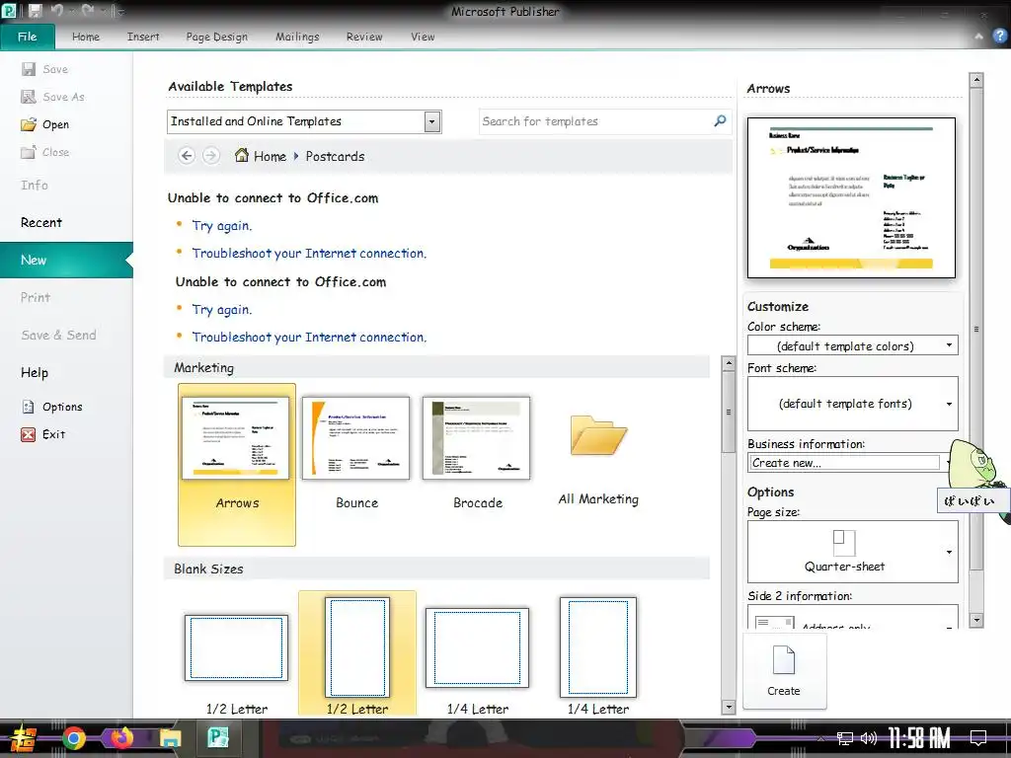This screenshot has height=758, width=1011.
Task: Open the Start menu on taskbar
Action: point(22,738)
